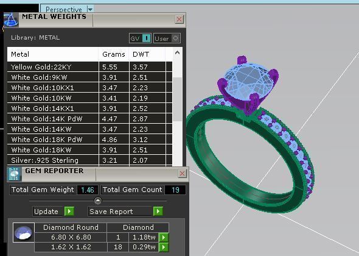The height and width of the screenshot is (256, 359).
Task: Select White Gold:9KW row
Action: (90, 77)
